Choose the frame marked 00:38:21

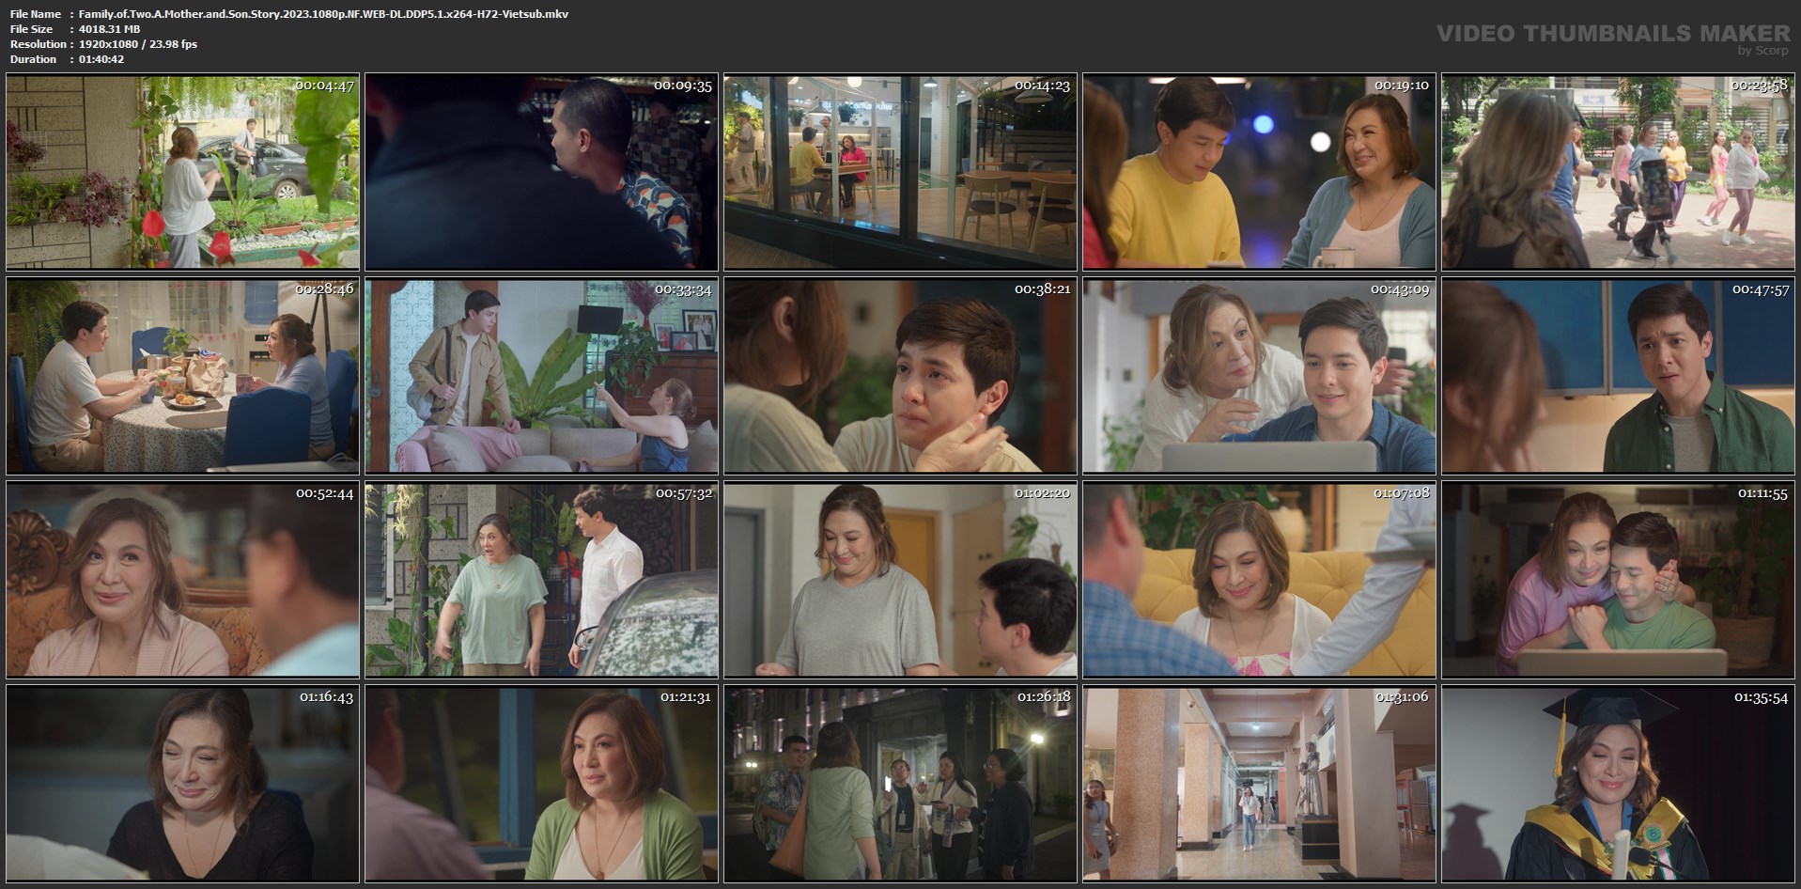(x=900, y=376)
